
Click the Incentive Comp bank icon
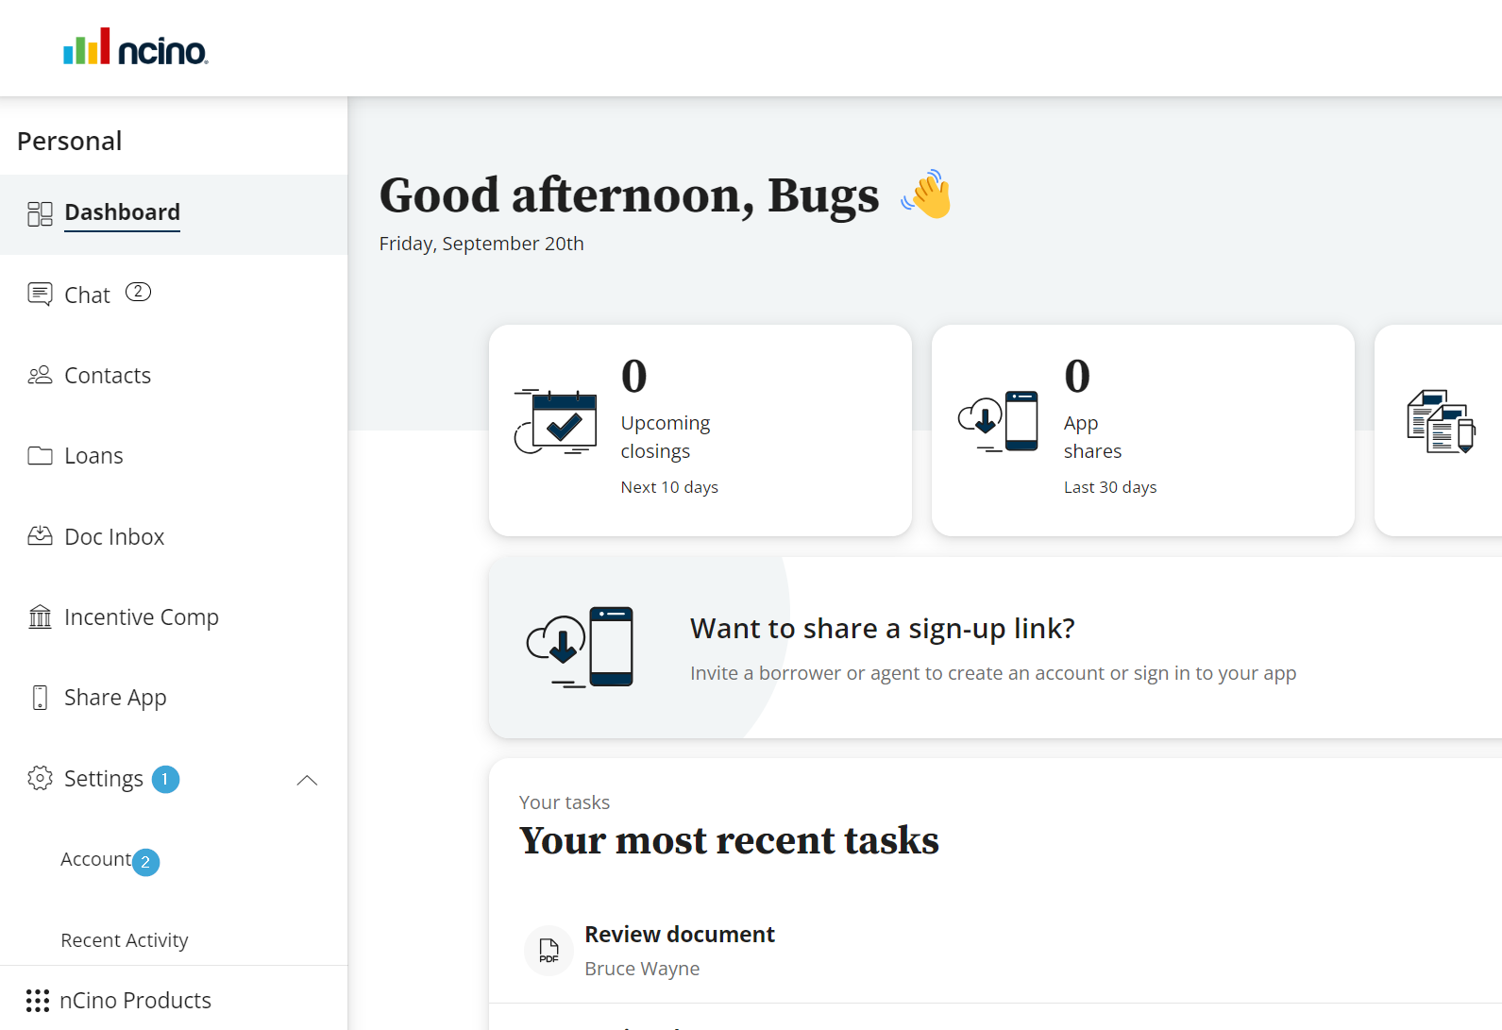[40, 616]
